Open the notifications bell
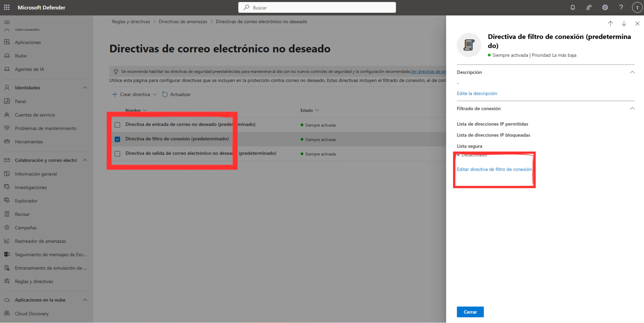 click(x=573, y=7)
